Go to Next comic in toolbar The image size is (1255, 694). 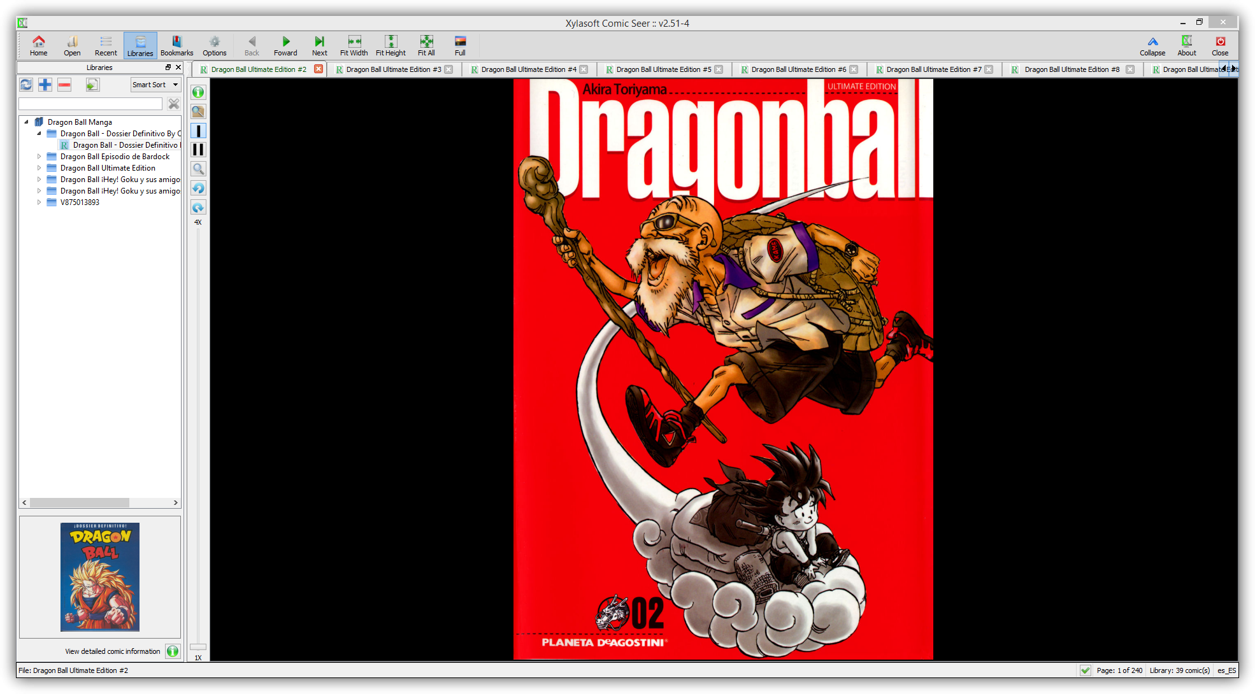[x=319, y=45]
